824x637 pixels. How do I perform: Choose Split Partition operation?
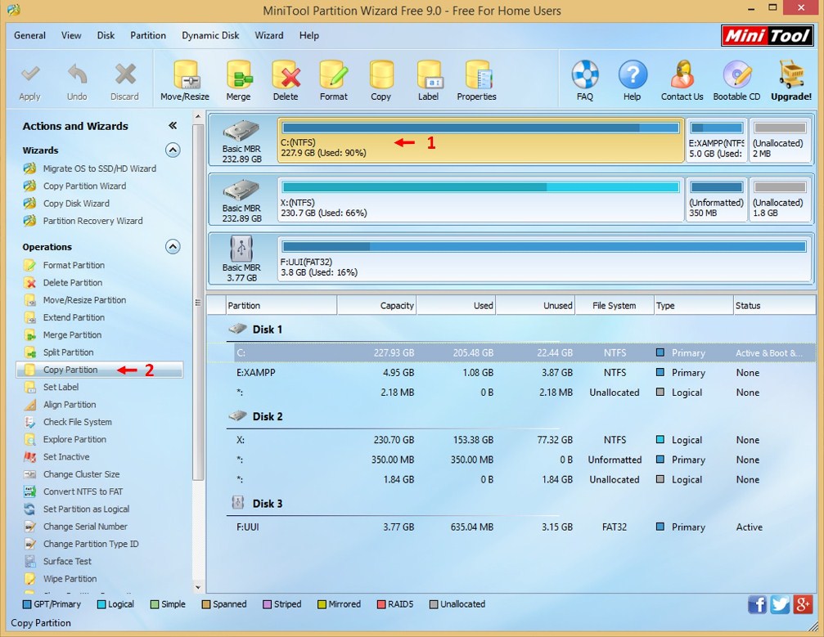tap(68, 352)
